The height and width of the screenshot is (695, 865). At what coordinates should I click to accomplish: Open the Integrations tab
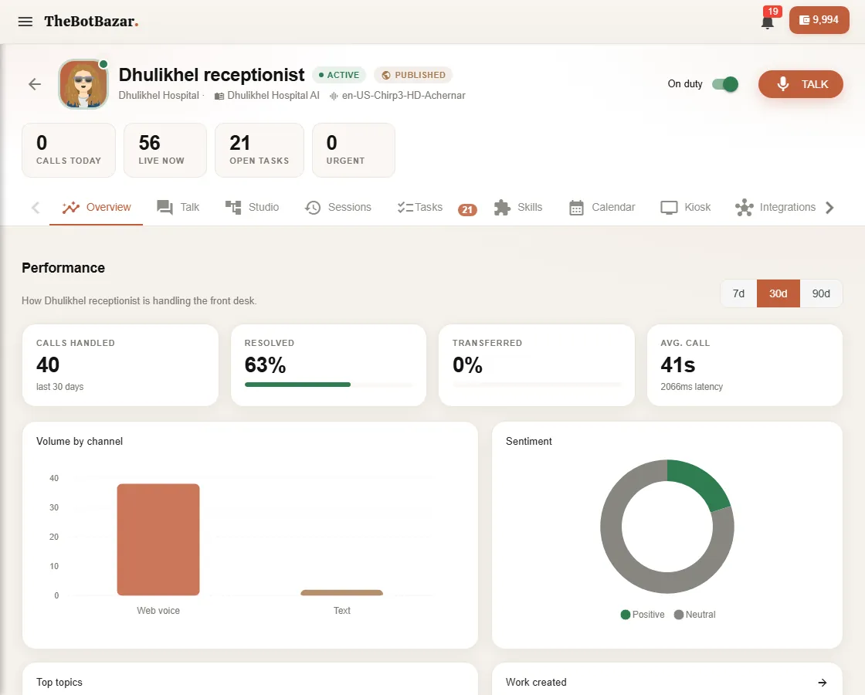tap(775, 208)
